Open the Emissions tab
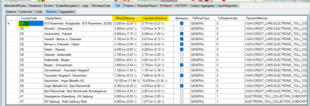The image size is (310, 106). [35, 5]
